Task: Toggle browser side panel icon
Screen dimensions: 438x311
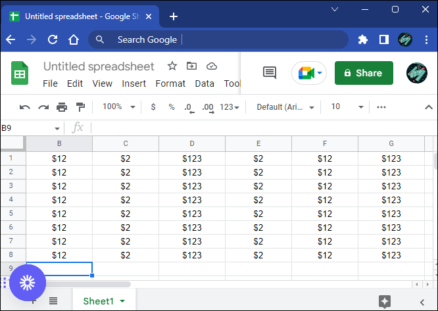Action: point(384,39)
